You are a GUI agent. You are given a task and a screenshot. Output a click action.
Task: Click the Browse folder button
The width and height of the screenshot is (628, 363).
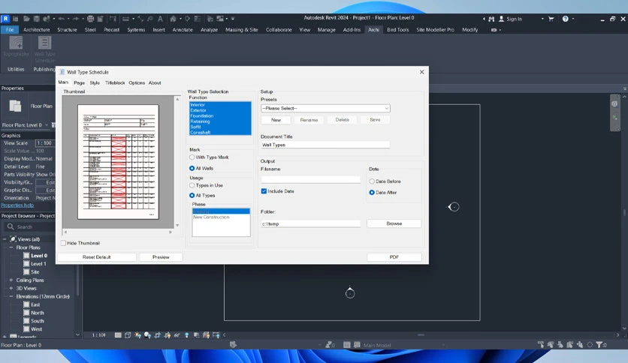pyautogui.click(x=394, y=223)
